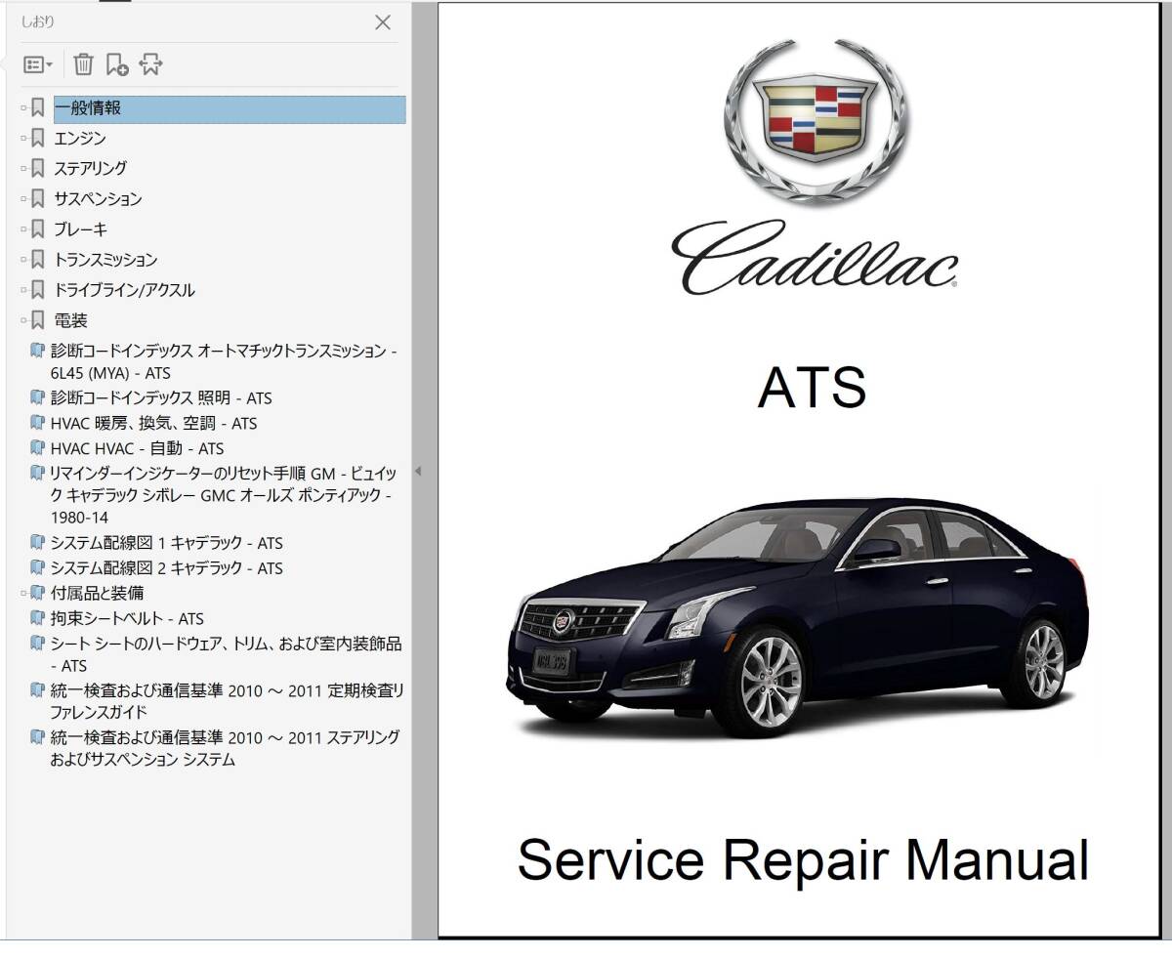Screen dimensions: 1172x958
Task: Click the Cadillac crest logo on the page
Action: tap(816, 122)
